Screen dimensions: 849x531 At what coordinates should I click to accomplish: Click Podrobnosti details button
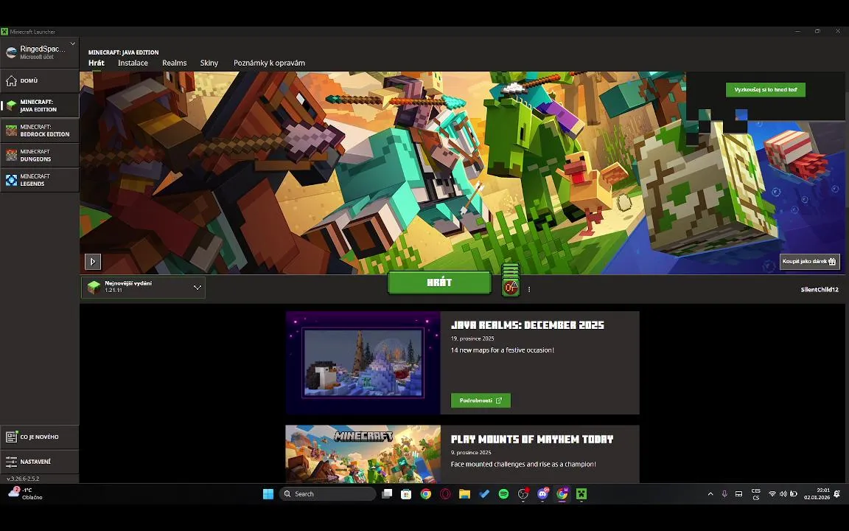(481, 400)
